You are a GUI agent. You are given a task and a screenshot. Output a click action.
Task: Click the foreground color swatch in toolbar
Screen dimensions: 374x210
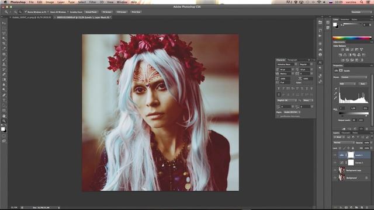point(3,129)
